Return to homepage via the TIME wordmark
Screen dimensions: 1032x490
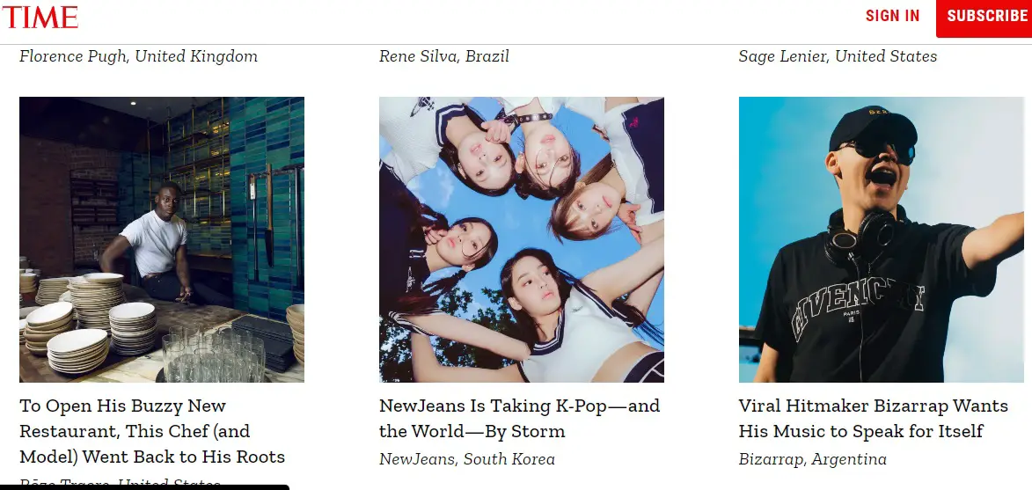[x=40, y=17]
